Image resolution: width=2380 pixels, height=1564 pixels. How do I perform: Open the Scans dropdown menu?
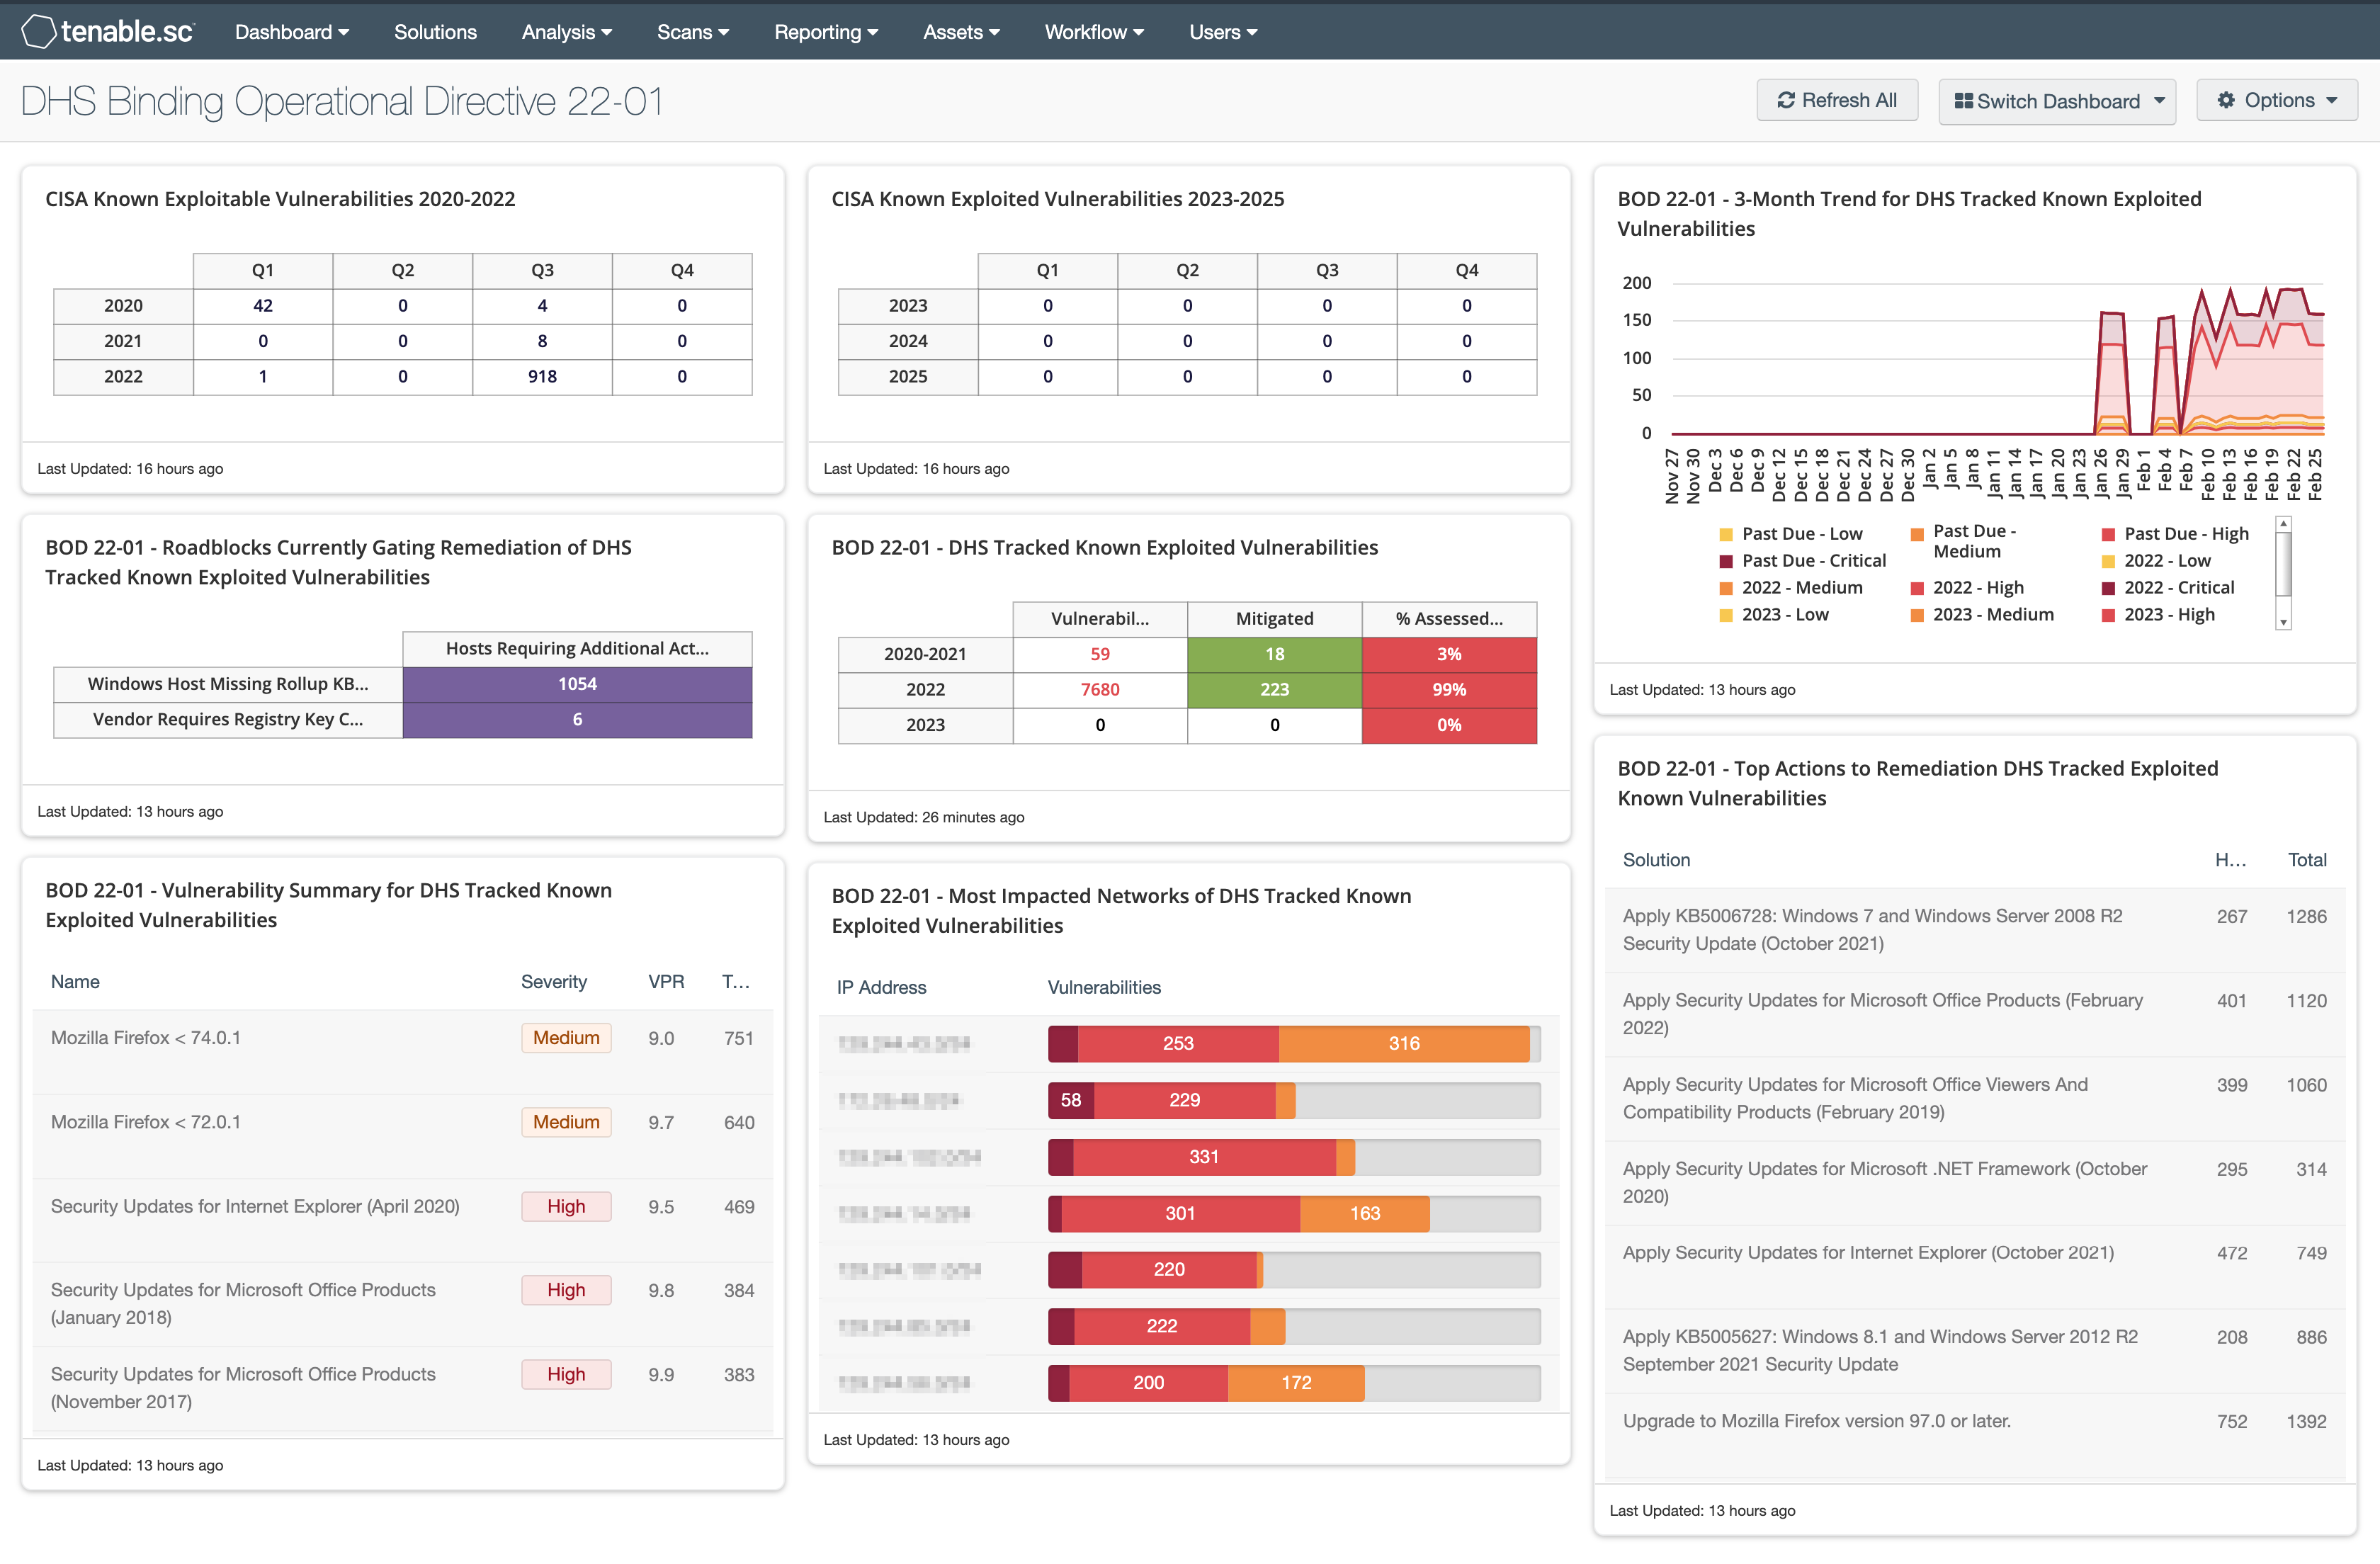point(691,30)
